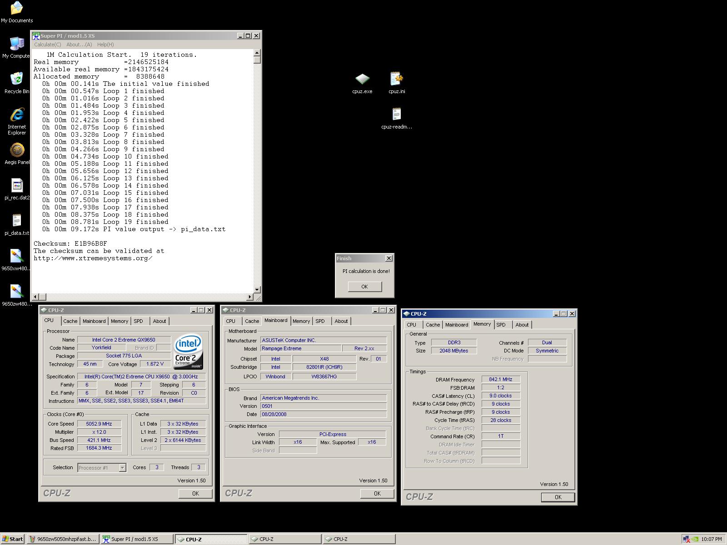727x545 pixels.
Task: Click NVIDIA system tray icon
Action: pyautogui.click(x=695, y=539)
